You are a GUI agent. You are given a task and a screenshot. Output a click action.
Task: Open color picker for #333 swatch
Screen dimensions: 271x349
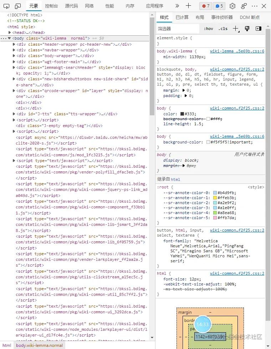[x=182, y=114]
